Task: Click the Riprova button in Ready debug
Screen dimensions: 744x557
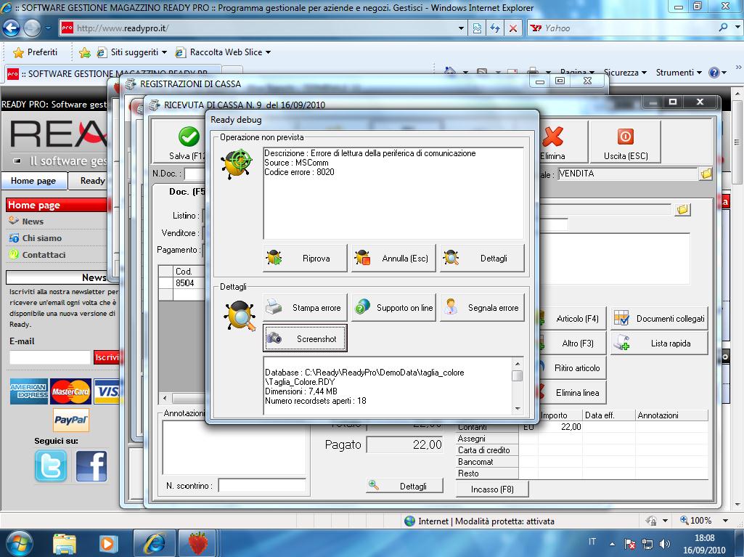Action: coord(305,259)
